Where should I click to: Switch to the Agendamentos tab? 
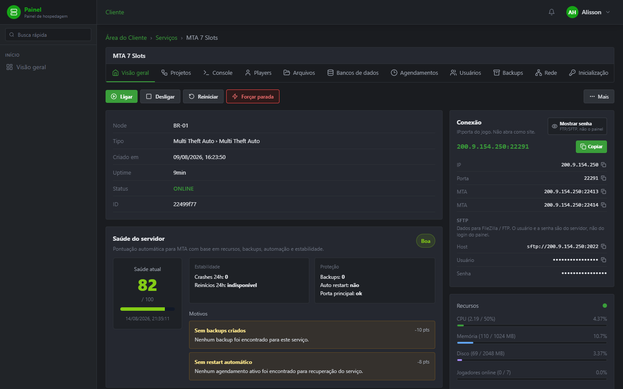pyautogui.click(x=414, y=73)
